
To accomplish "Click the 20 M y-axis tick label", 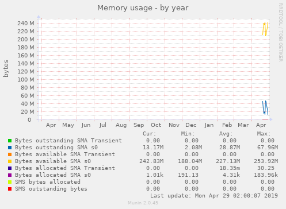I will click(28, 112).
